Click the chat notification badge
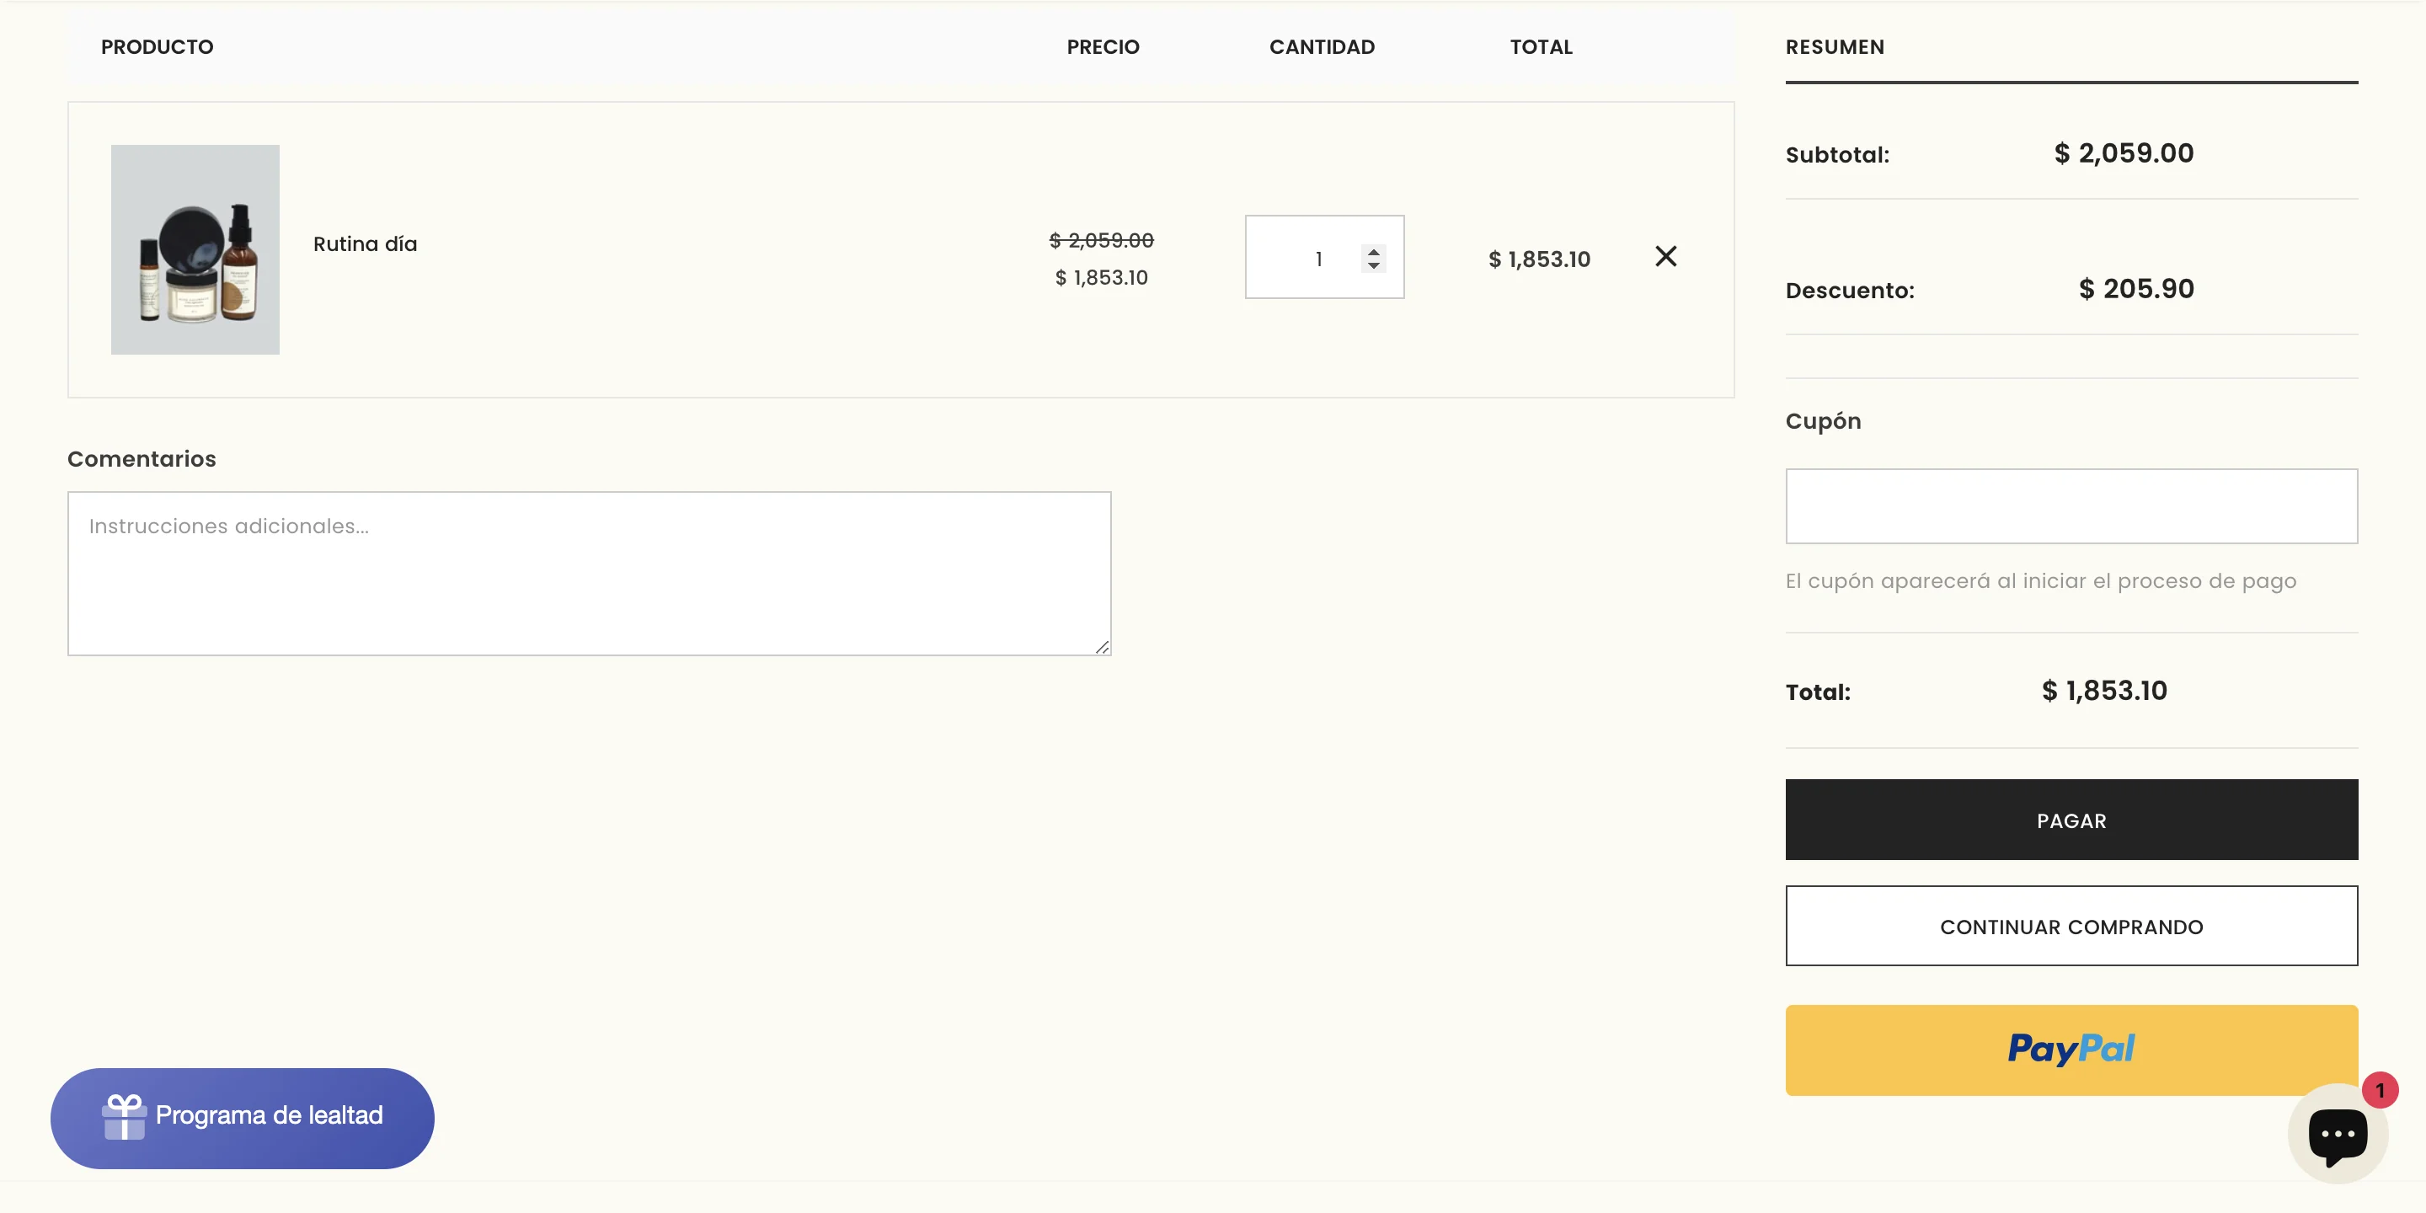 (2379, 1091)
